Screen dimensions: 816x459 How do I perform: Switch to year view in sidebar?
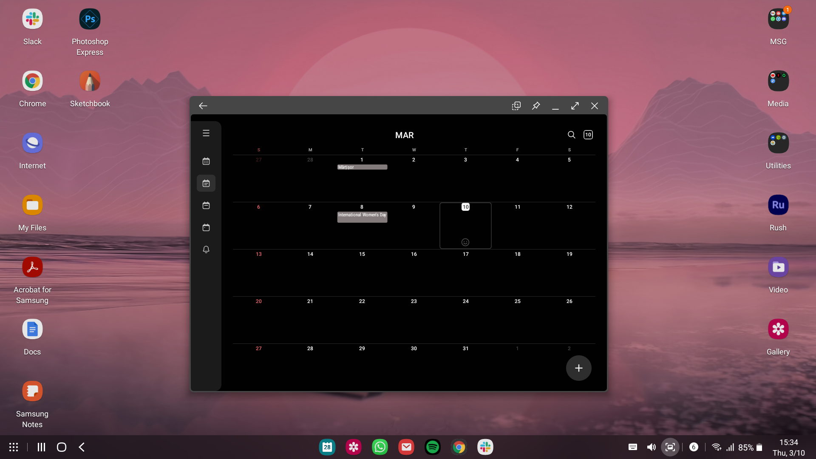(206, 161)
